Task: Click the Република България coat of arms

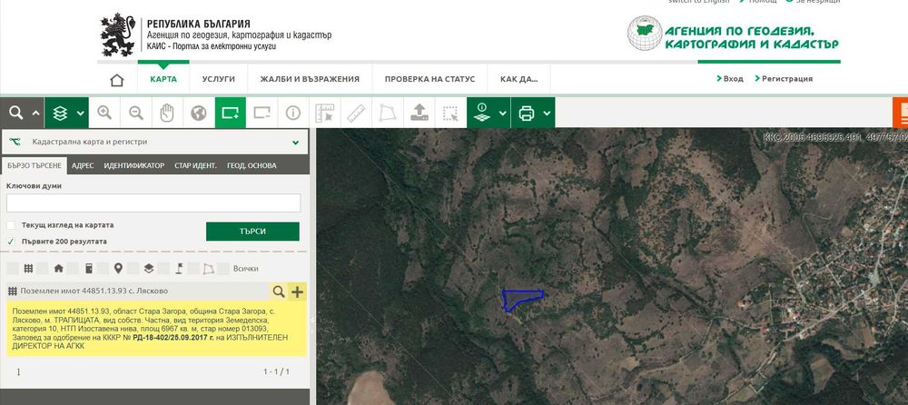Action: click(x=119, y=35)
